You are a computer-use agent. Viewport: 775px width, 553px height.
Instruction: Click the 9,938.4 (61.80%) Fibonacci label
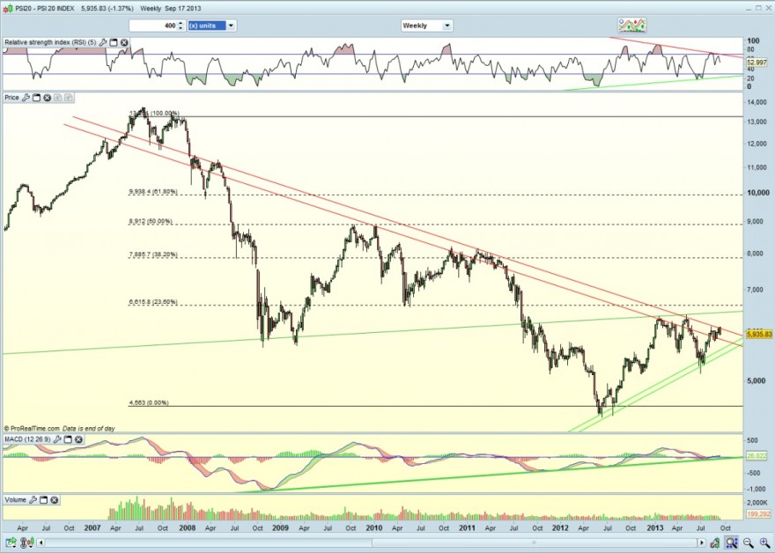pyautogui.click(x=152, y=191)
